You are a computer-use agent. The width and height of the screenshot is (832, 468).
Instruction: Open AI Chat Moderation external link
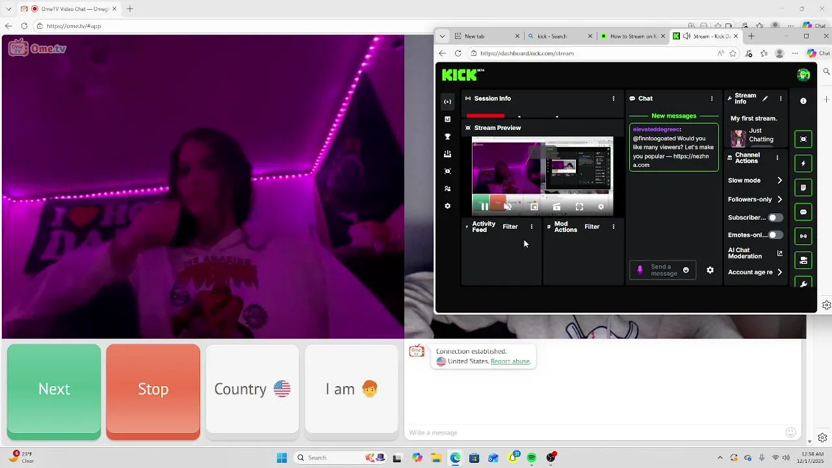780,253
